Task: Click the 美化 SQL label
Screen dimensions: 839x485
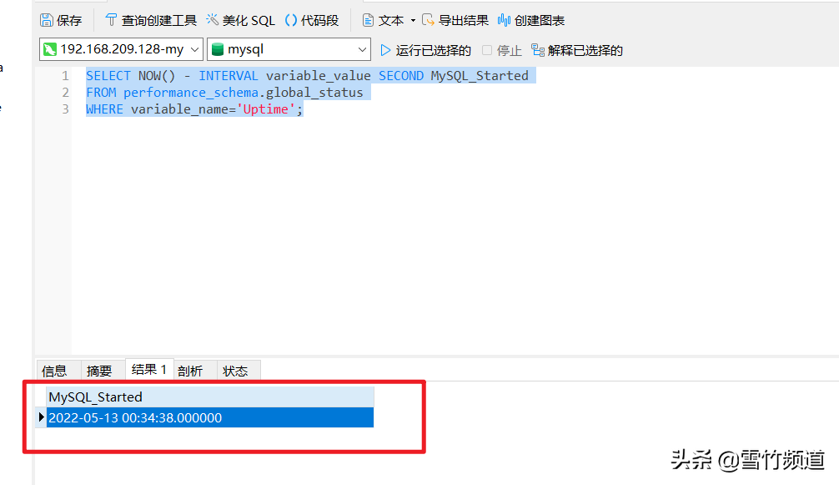Action: pos(249,20)
